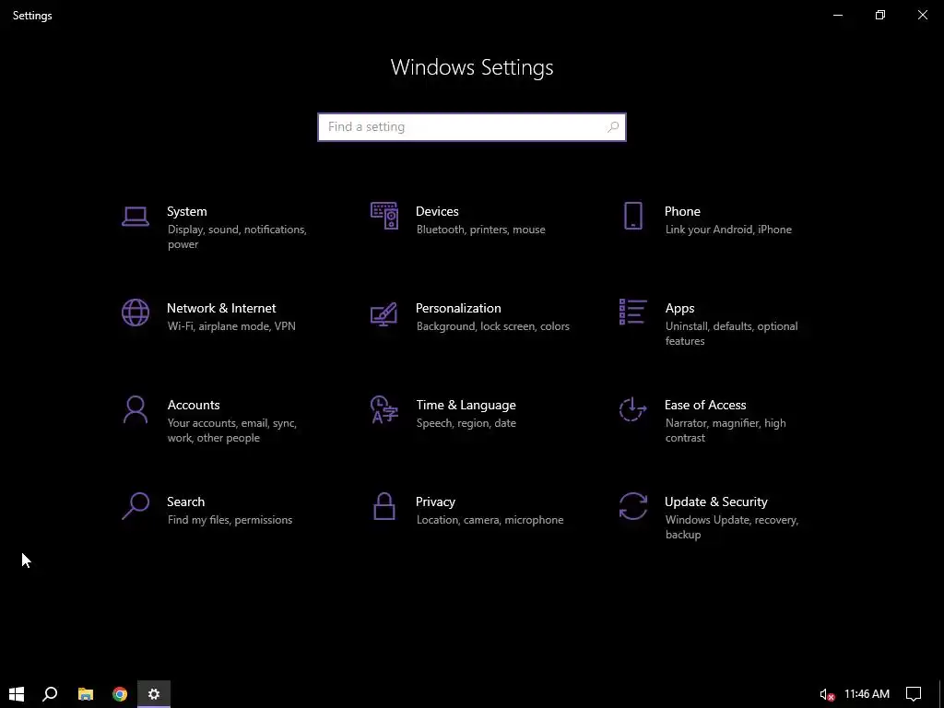Click 'Windows Update, recovery, backup' text

pos(732,527)
